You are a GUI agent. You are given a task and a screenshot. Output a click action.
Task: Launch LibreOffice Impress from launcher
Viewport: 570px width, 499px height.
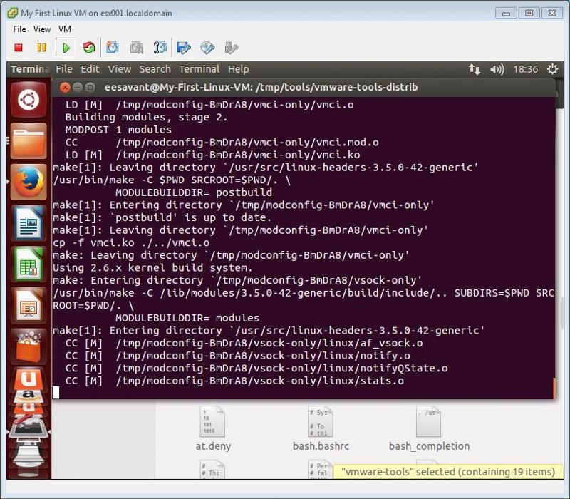click(28, 305)
